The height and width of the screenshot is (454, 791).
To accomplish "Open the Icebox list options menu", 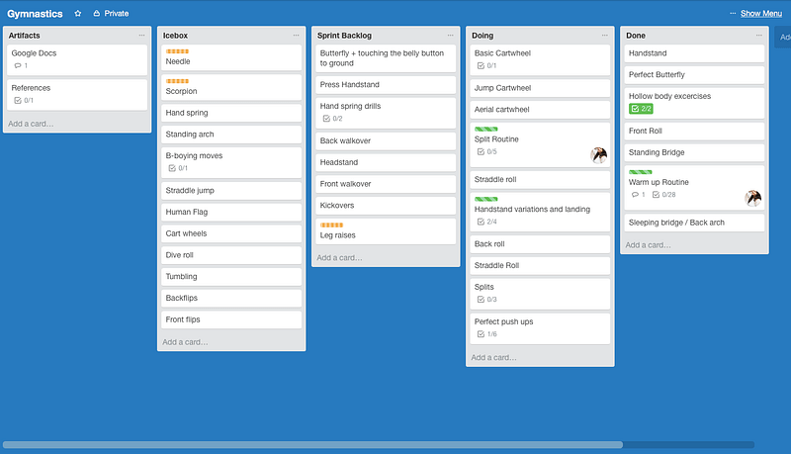I will pyautogui.click(x=296, y=36).
